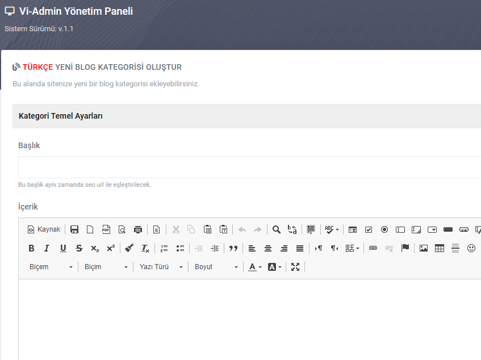Viewport: 481px width, 360px height.
Task: Insert a radio button form field
Action: 384,229
